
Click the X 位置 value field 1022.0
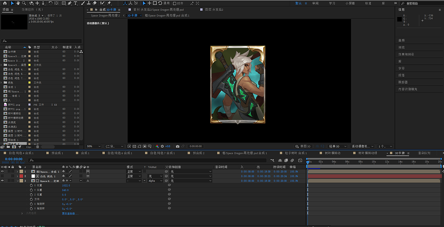66,185
